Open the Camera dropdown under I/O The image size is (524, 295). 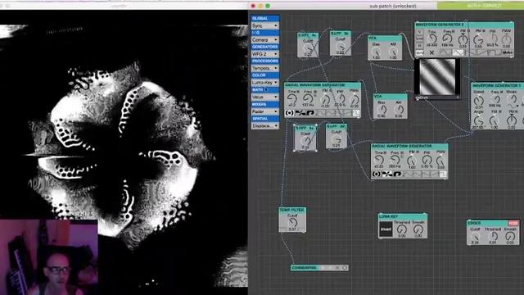pyautogui.click(x=265, y=40)
